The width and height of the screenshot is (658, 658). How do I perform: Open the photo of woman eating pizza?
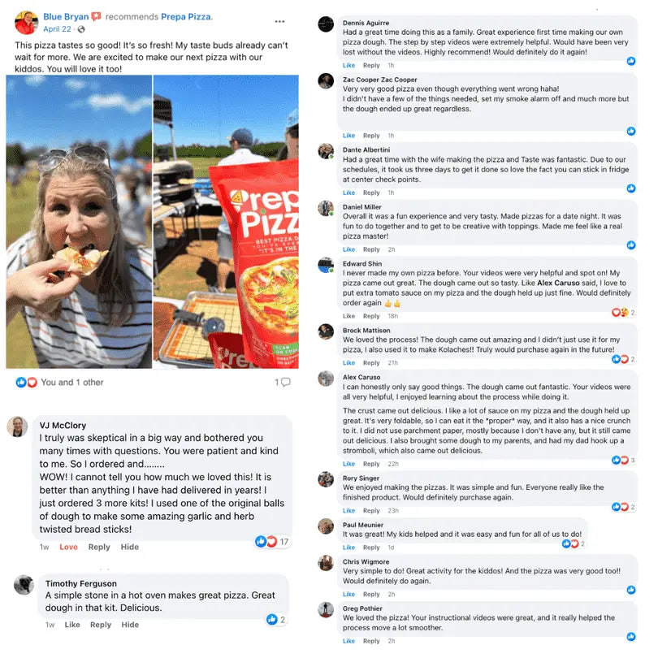point(79,222)
